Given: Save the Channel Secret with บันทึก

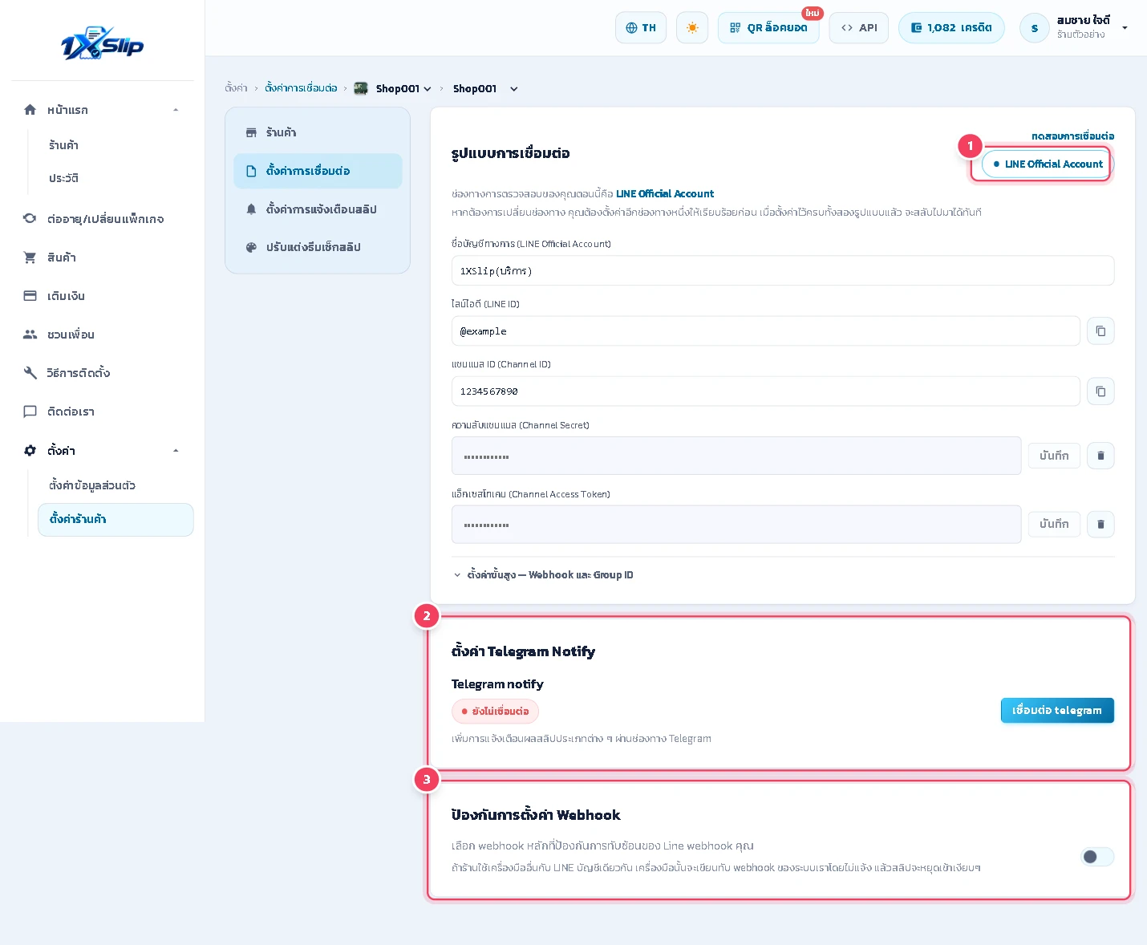Looking at the screenshot, I should click(x=1054, y=456).
